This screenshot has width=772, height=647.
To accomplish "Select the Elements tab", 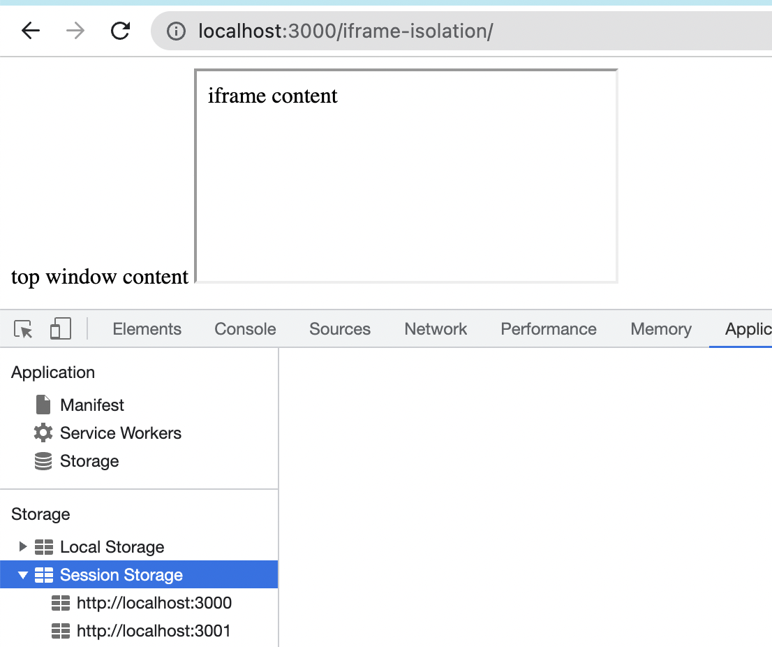I will coord(147,328).
